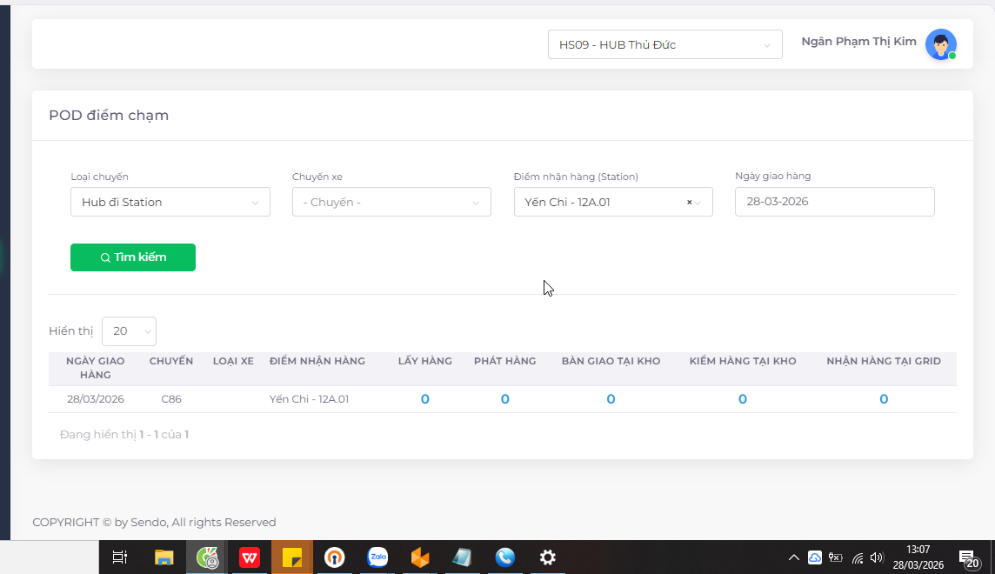995x574 pixels.
Task: Click the CHUYẾN column header
Action: click(171, 361)
